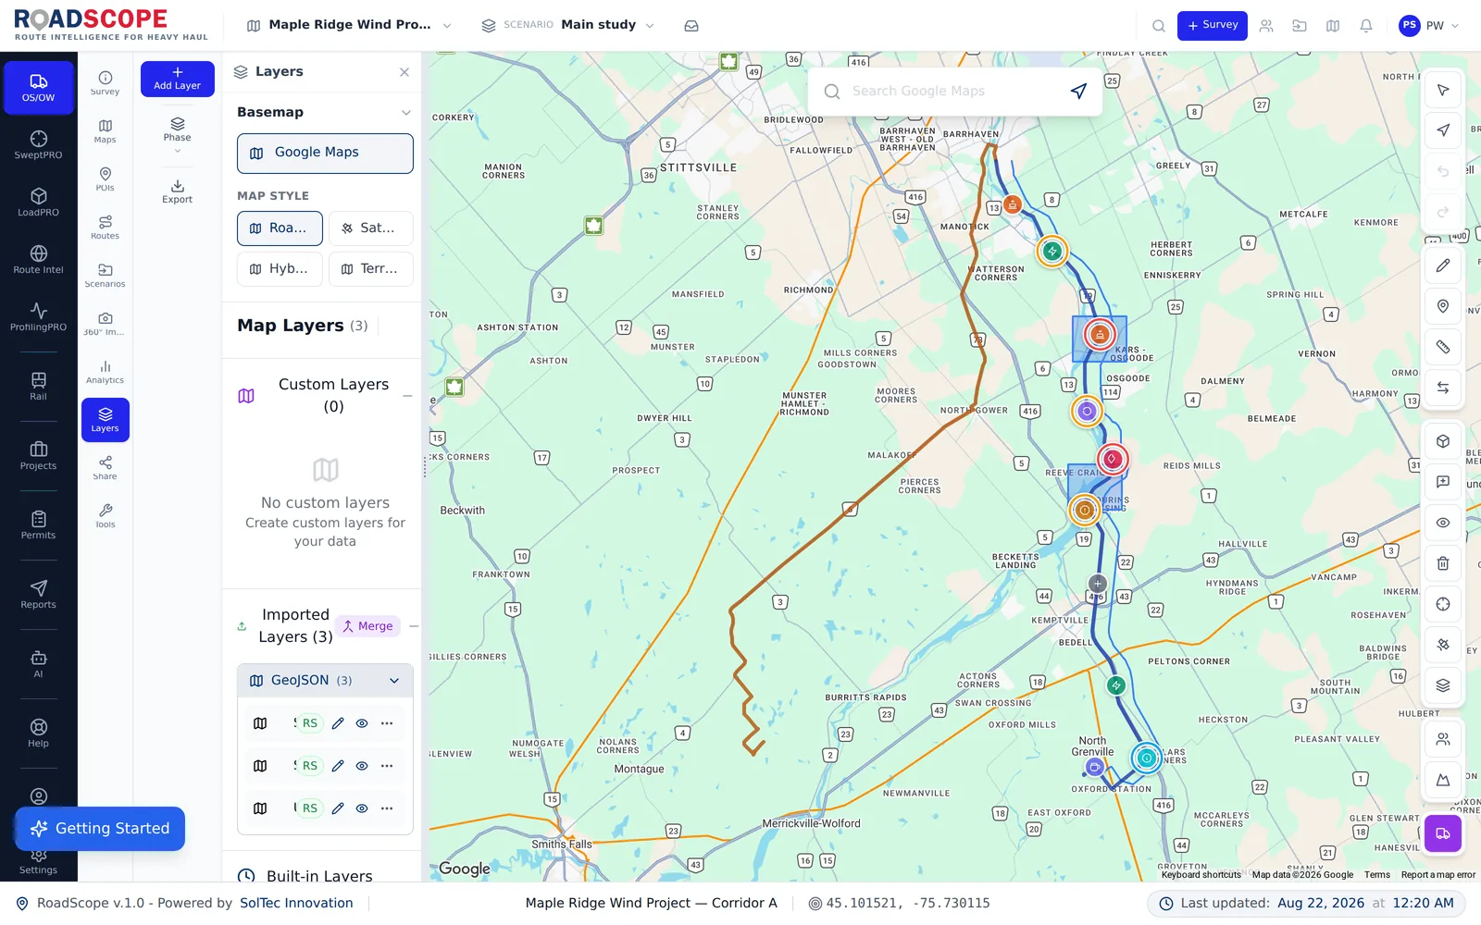Click the search magnifier icon in the header
Viewport: 1481px width, 925px height.
point(1159,26)
